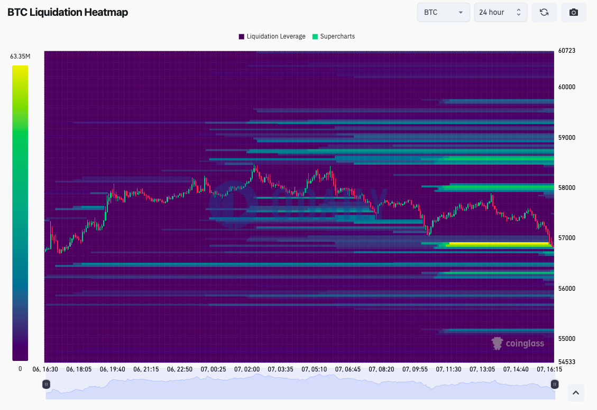The height and width of the screenshot is (410, 597).
Task: Take a screenshot with camera icon
Action: 573,12
